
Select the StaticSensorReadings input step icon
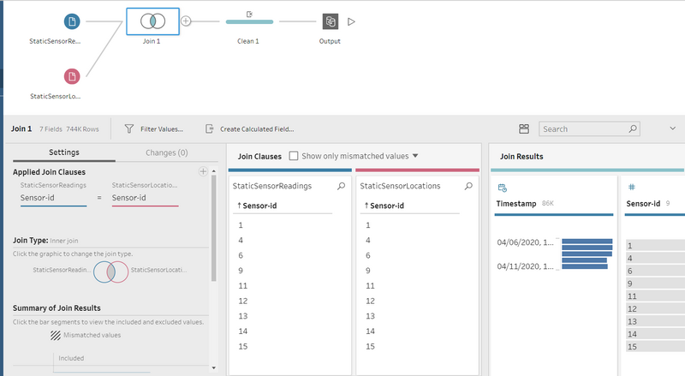click(72, 21)
